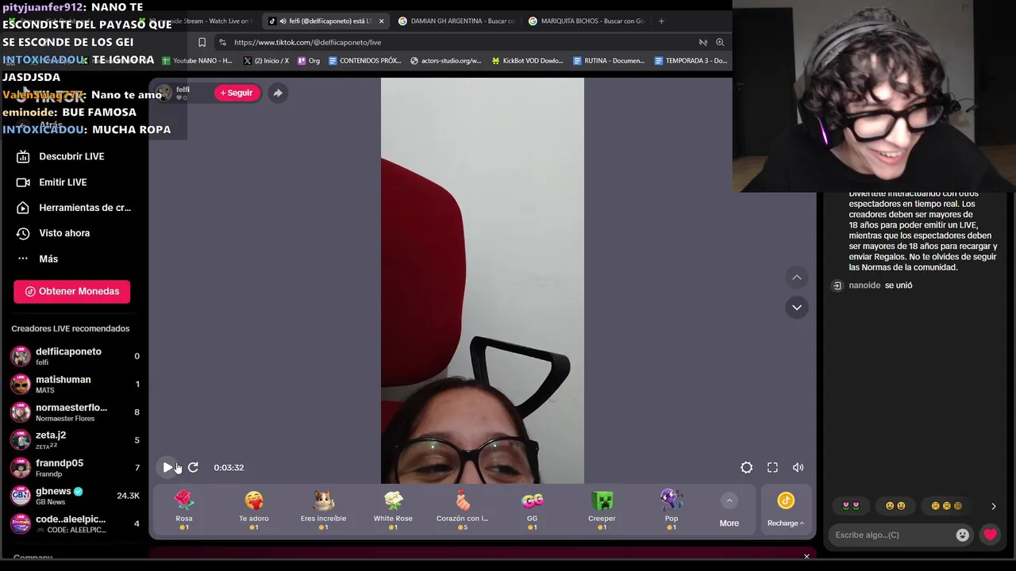Open normaesterflo... recommended LIVE

coord(75,412)
